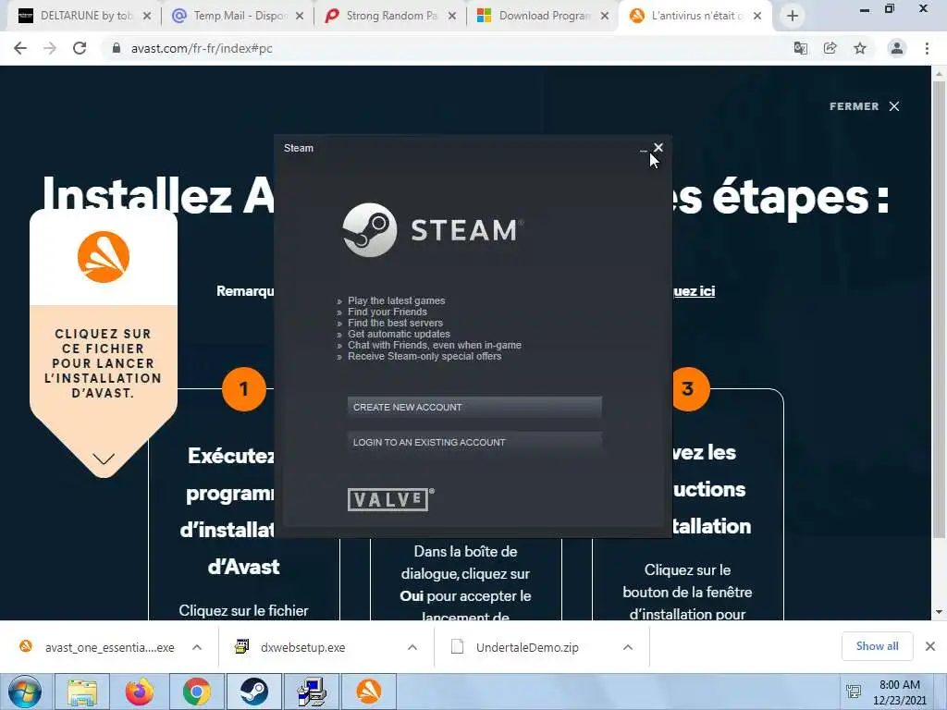This screenshot has width=947, height=710.
Task: Click the installer setup taskbar icon
Action: [312, 692]
